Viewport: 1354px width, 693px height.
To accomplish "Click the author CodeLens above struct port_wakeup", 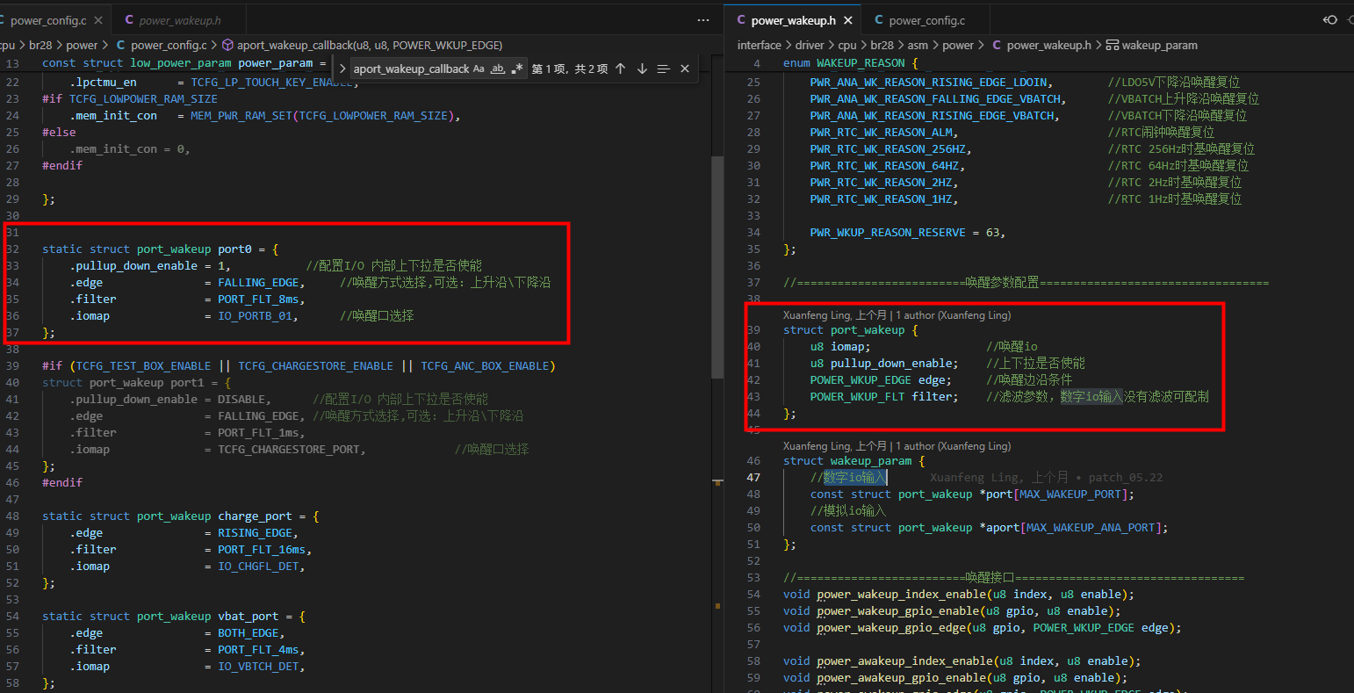I will point(897,314).
